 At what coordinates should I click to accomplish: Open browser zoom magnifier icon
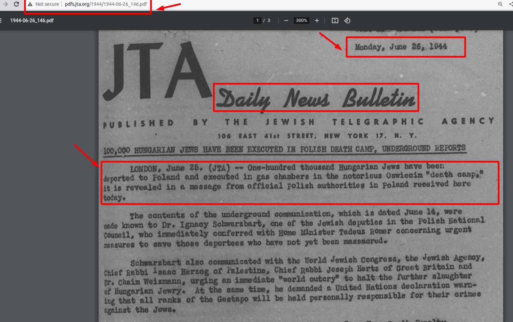pos(500,4)
